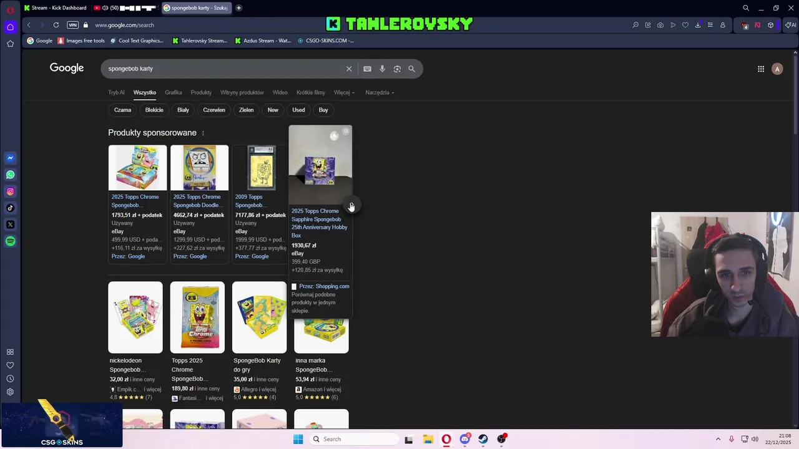Open the history clock icon in sidebar
Image resolution: width=799 pixels, height=449 pixels.
(x=10, y=379)
